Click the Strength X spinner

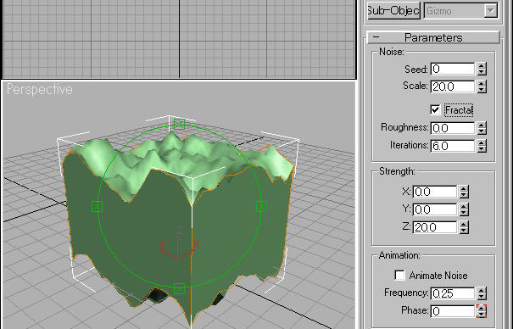[464, 192]
